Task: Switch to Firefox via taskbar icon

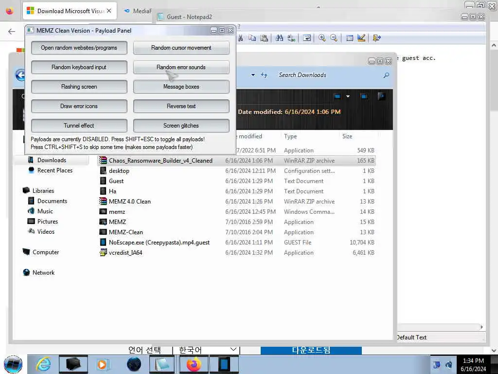Action: pyautogui.click(x=194, y=364)
